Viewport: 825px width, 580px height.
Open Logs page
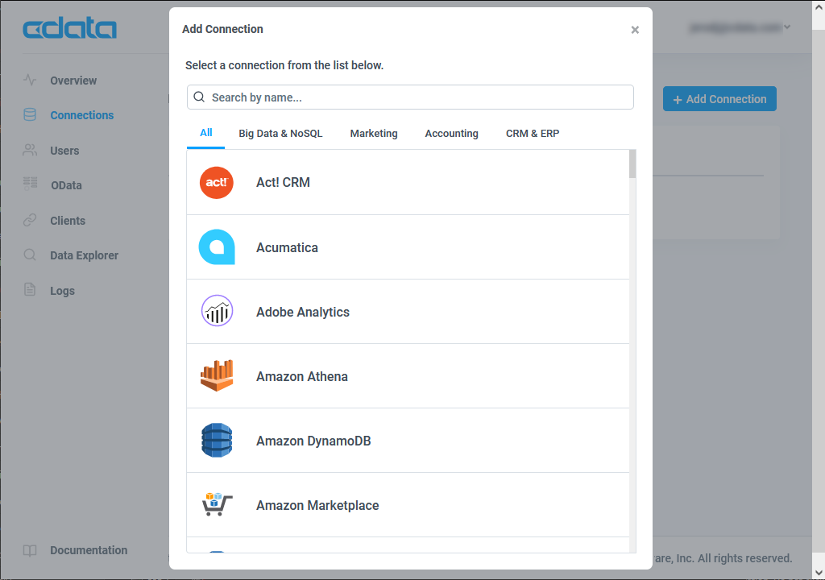62,291
